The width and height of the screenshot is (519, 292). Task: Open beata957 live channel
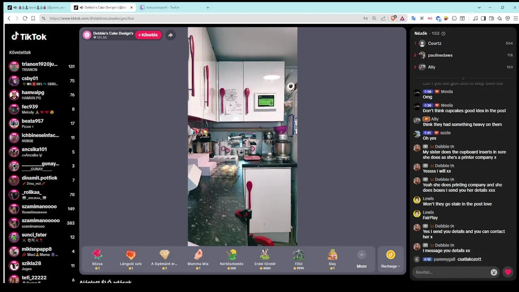[42, 123]
